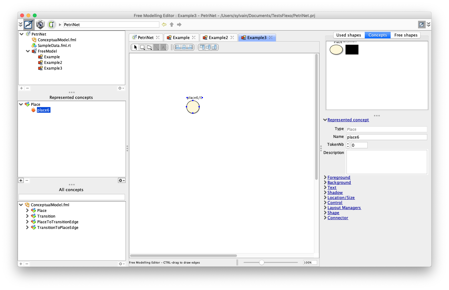Navigate forward with the right arrow
449x290 pixels.
179,25
